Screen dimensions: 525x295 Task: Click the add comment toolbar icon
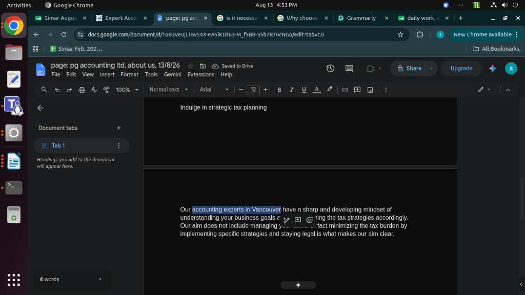click(x=357, y=90)
